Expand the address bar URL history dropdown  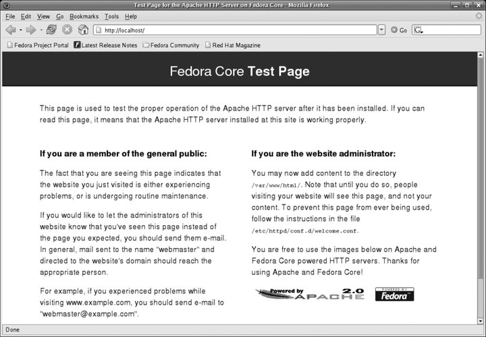tap(381, 30)
